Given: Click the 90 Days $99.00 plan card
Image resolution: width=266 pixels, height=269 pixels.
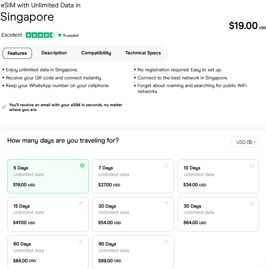Looking at the screenshot, I should [x=133, y=252].
